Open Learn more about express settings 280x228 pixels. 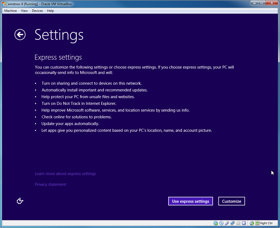click(x=65, y=174)
